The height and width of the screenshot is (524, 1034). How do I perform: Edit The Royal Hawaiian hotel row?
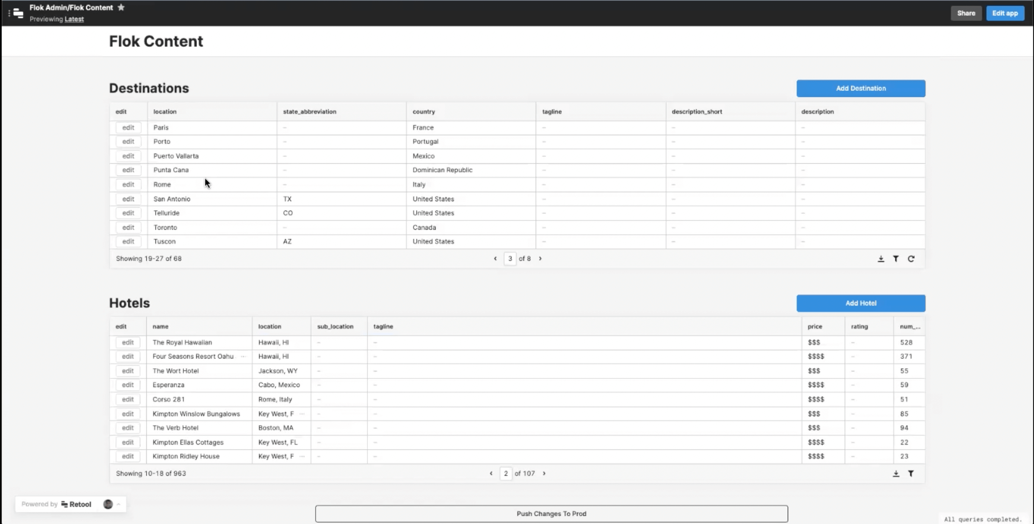click(x=128, y=342)
